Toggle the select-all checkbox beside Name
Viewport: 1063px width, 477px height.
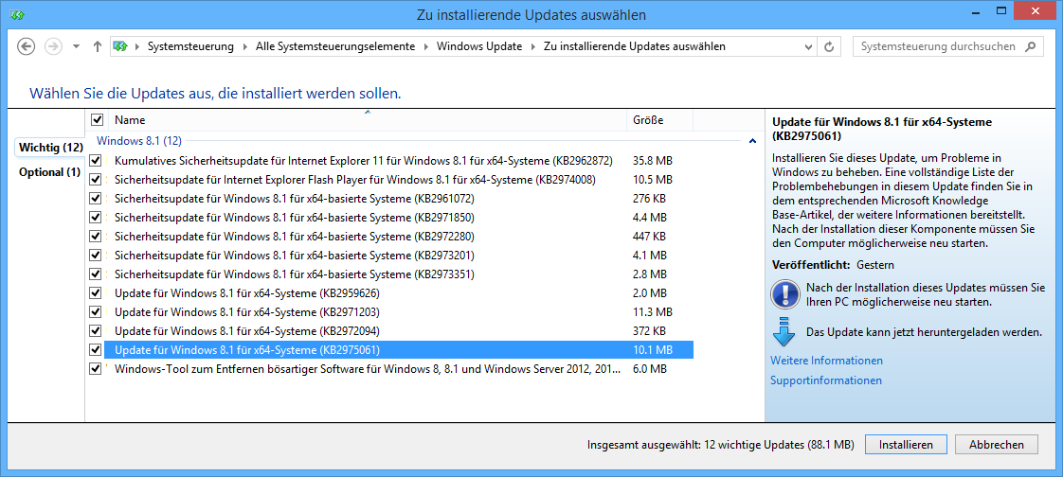[97, 120]
